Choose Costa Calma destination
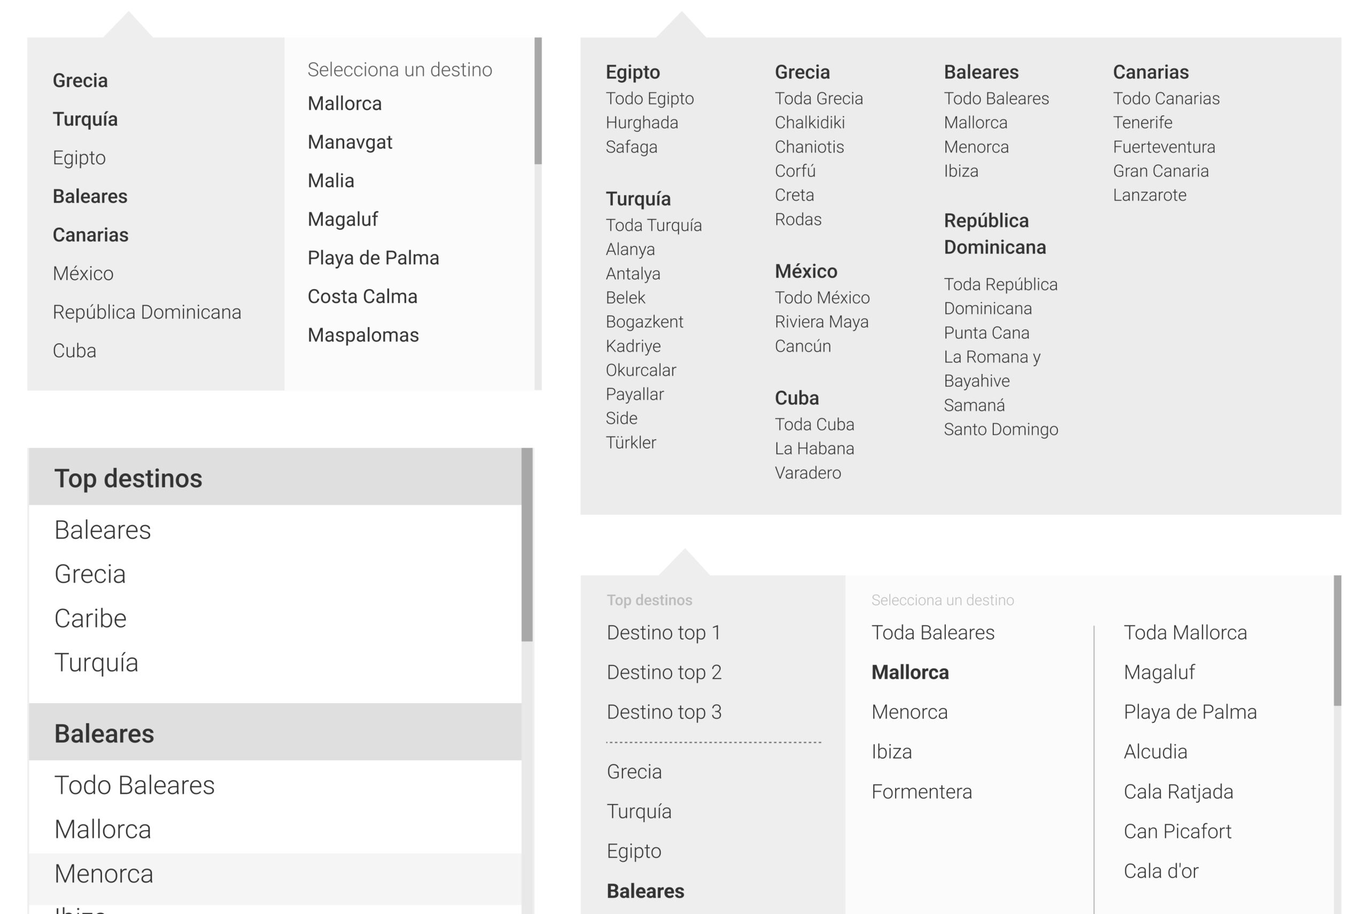 362,296
